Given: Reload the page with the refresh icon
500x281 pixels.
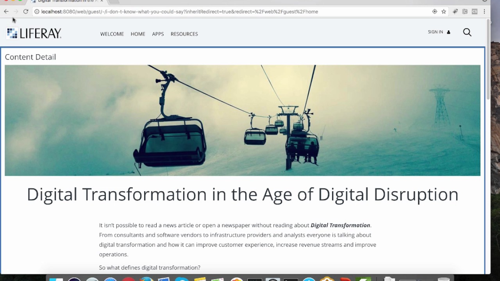Looking at the screenshot, I should pos(26,12).
